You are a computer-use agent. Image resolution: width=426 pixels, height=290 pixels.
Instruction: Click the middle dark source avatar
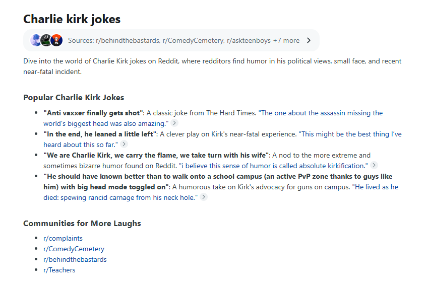[46, 40]
